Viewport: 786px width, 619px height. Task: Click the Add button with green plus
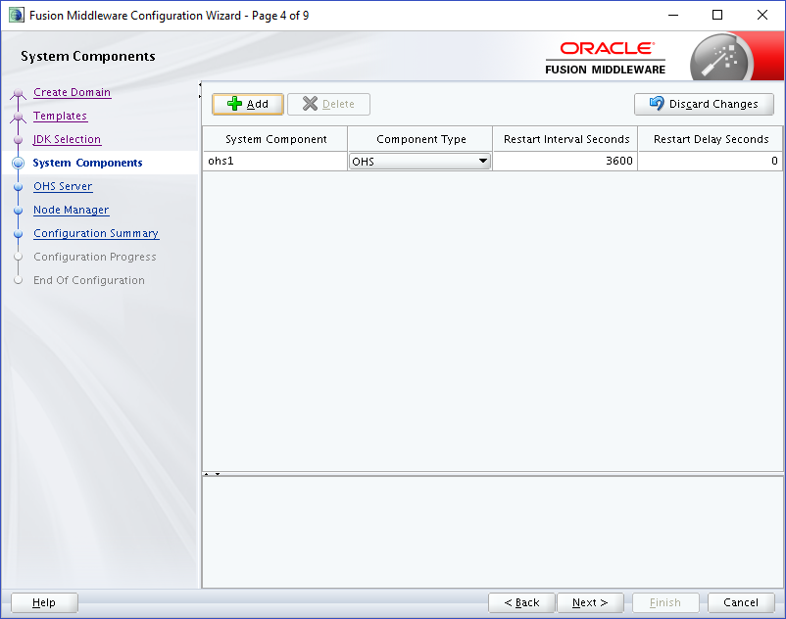tap(248, 104)
